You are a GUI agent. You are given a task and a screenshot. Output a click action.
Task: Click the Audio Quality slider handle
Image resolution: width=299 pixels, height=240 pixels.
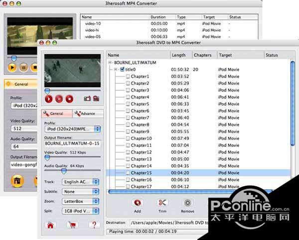pyautogui.click(x=64, y=171)
